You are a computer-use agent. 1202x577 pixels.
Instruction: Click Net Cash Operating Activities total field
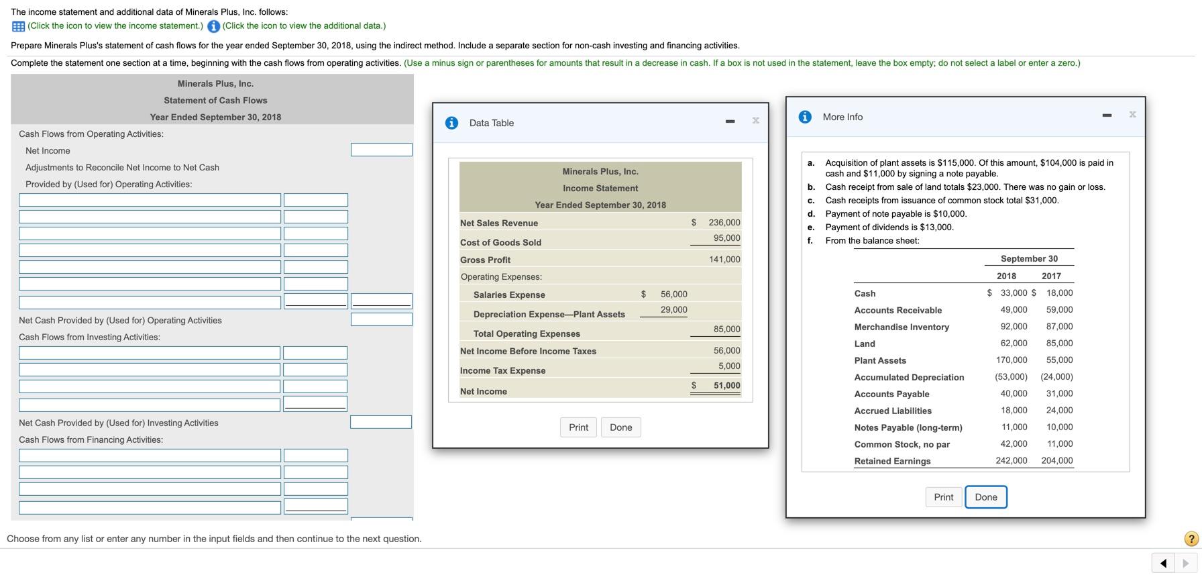[382, 319]
